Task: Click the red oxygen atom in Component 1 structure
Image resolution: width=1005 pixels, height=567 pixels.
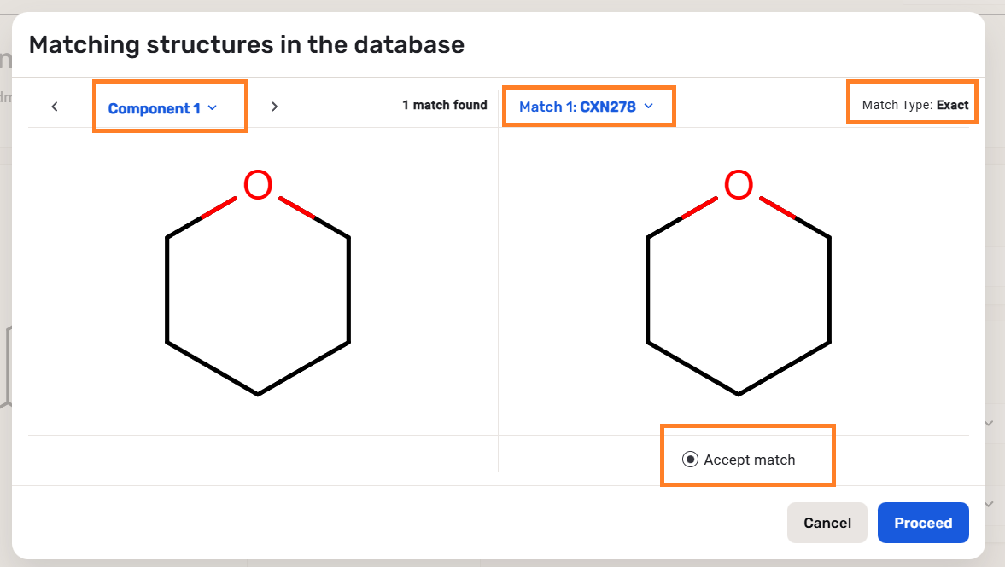Action: (258, 185)
